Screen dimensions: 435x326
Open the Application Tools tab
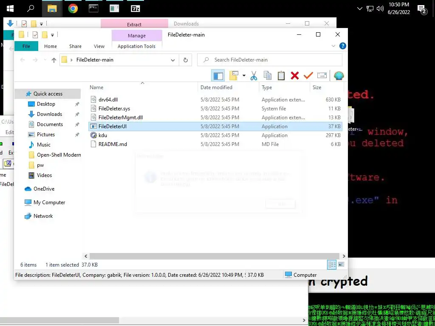(136, 46)
